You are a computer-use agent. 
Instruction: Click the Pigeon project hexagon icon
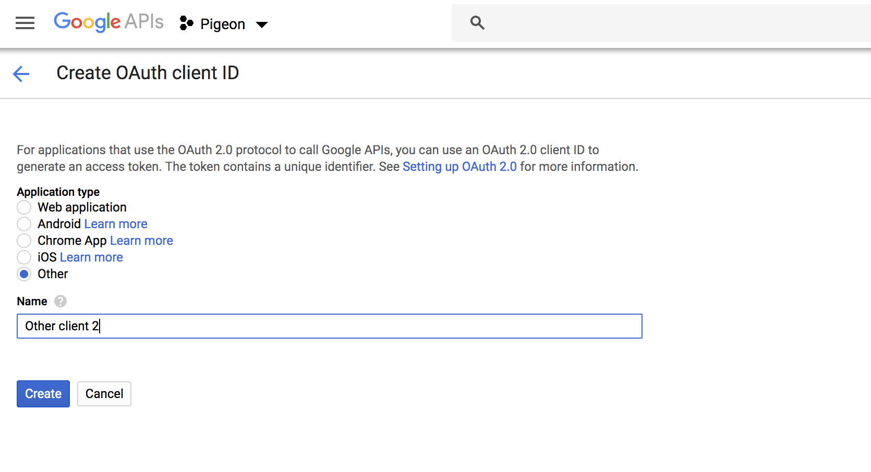point(186,23)
